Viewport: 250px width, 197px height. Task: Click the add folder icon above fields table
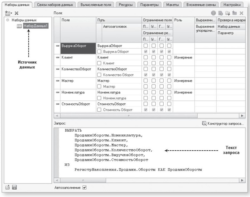coord(228,13)
